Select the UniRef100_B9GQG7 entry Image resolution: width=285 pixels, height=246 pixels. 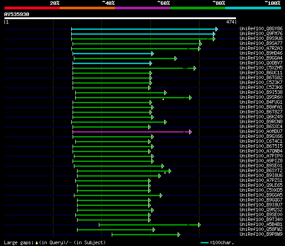tap(261, 200)
